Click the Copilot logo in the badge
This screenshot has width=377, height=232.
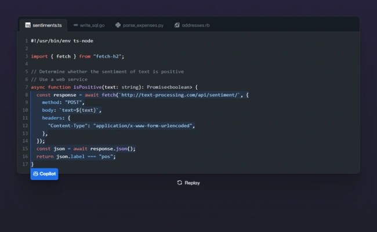tap(35, 173)
